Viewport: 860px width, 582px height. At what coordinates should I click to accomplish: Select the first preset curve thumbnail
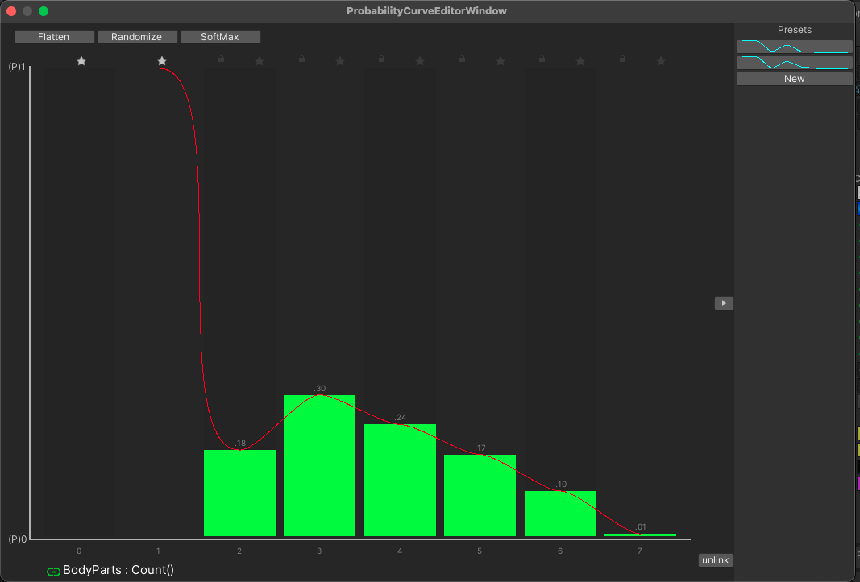[x=794, y=47]
